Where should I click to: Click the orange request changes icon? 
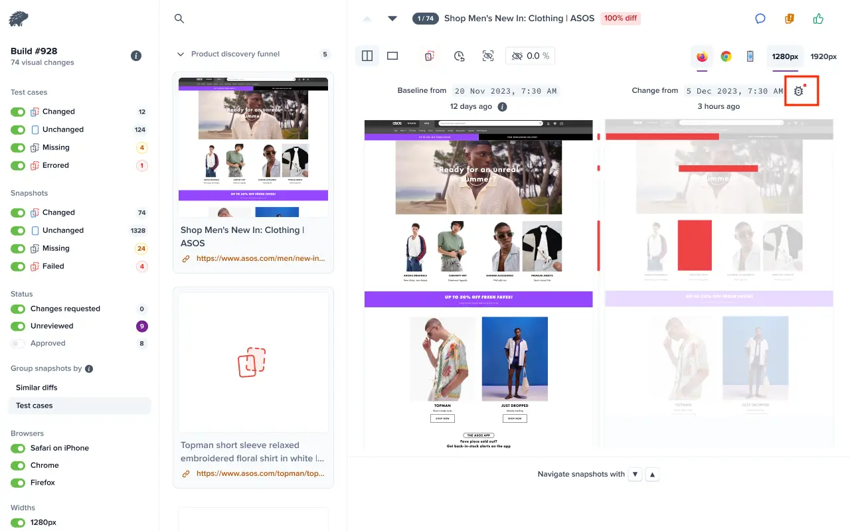click(790, 19)
